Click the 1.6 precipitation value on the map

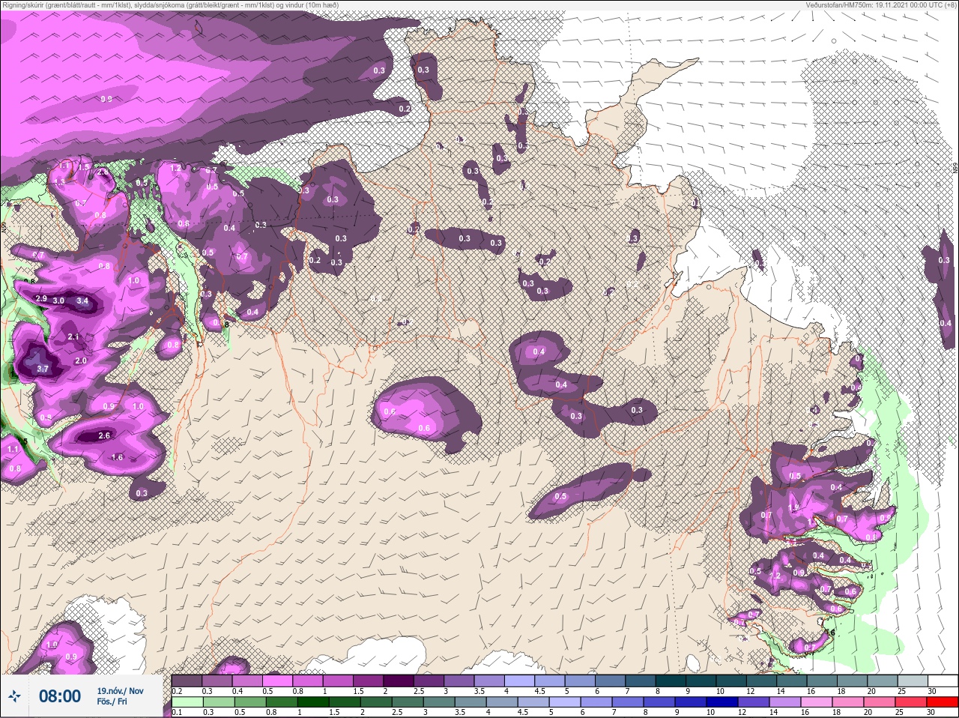coord(117,457)
